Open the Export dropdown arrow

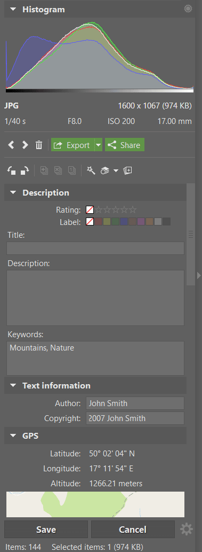point(99,145)
